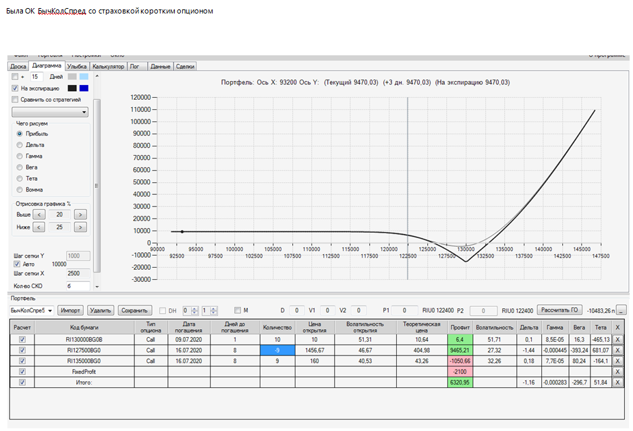
Task: Increase the 'Ниже' percentage with right arrow
Action: pyautogui.click(x=80, y=227)
